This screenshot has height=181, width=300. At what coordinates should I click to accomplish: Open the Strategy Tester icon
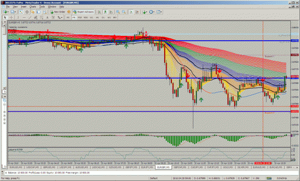coord(44,12)
